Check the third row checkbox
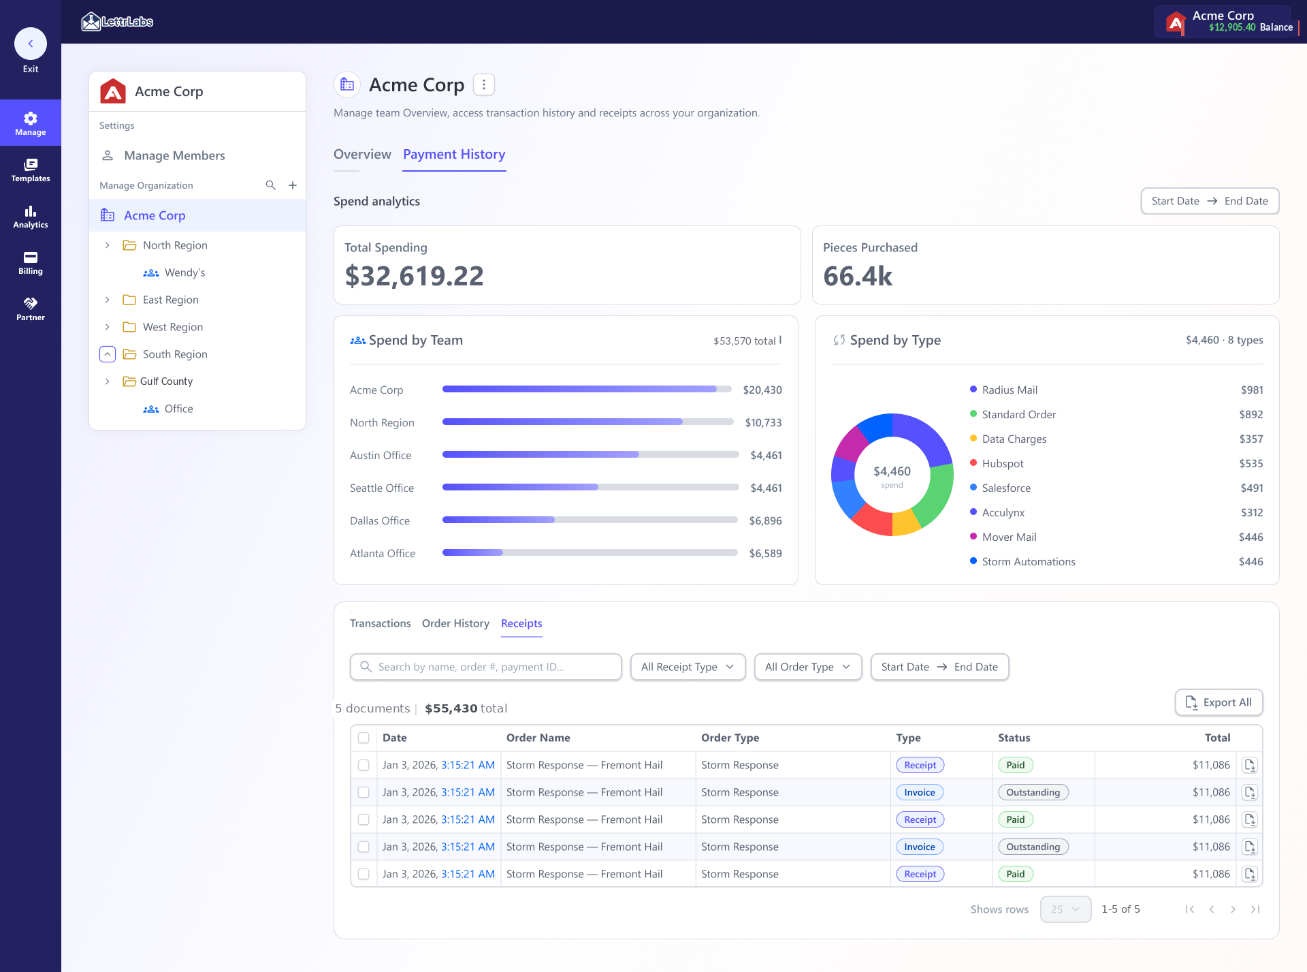This screenshot has height=972, width=1307. (364, 819)
